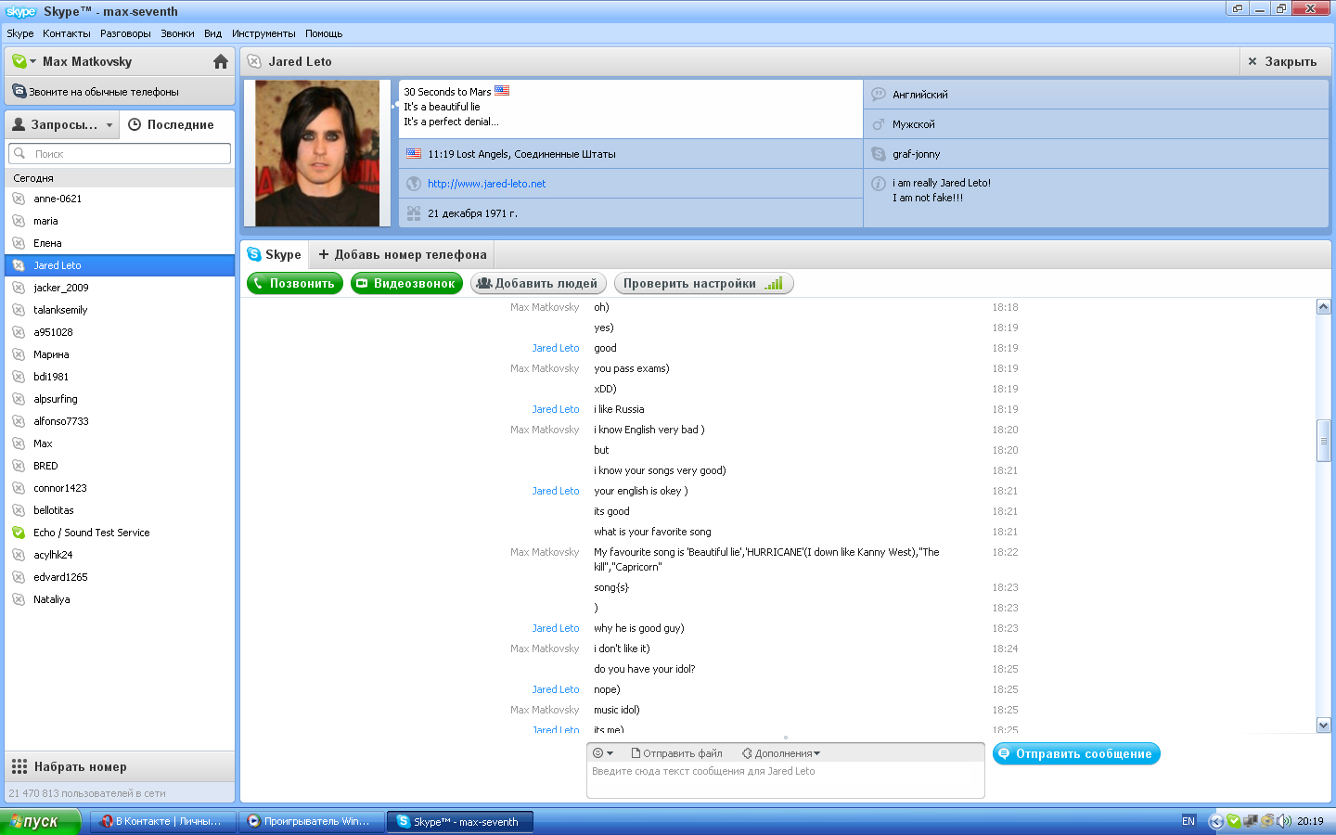Screen dimensions: 1336x835
Task: Select contact a951028
Action: (x=120, y=332)
